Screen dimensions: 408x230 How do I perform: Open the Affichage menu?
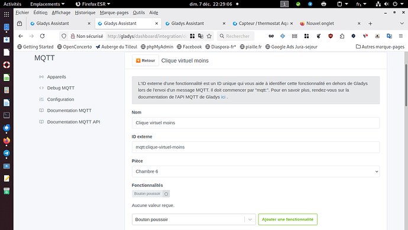point(61,12)
